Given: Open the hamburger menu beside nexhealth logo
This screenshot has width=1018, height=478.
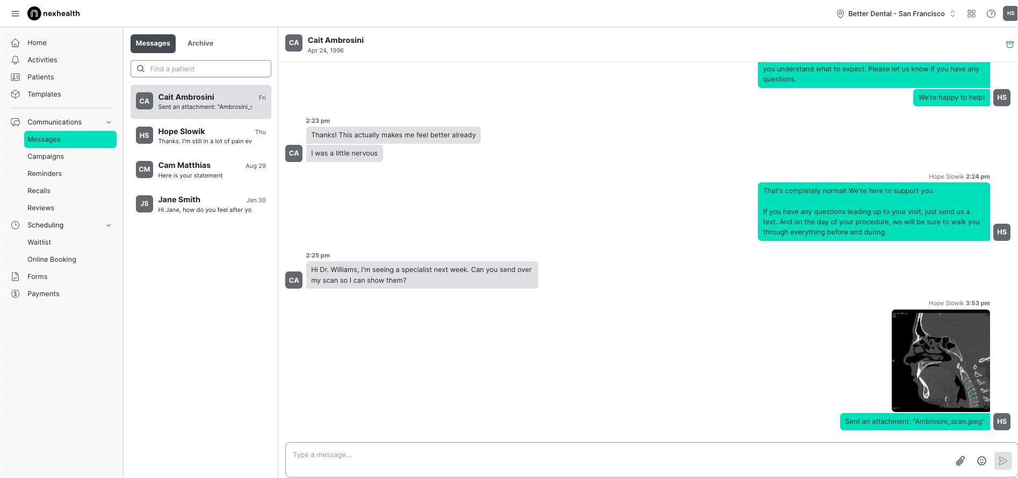Looking at the screenshot, I should coord(15,13).
